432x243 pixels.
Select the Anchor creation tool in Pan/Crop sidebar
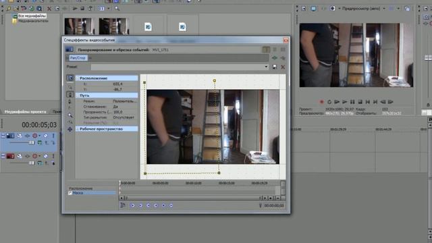pyautogui.click(x=70, y=94)
